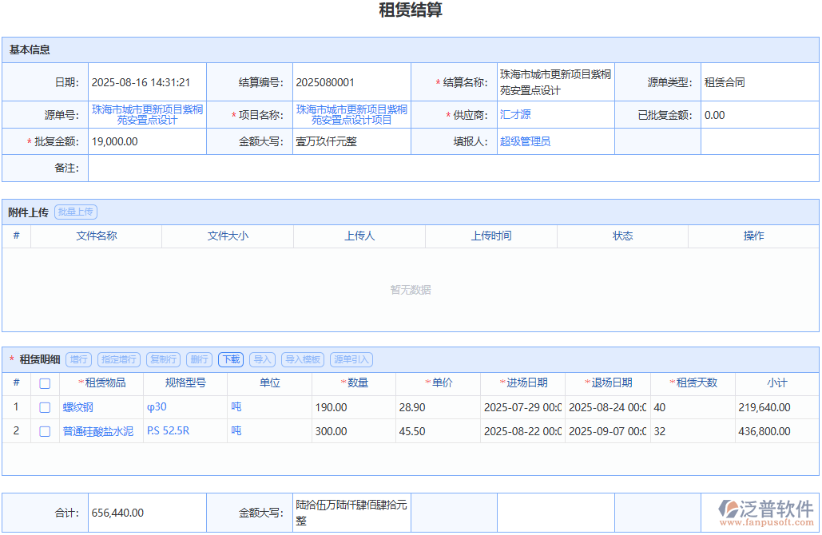Viewport: 822px width, 535px height.
Task: 打开项目名称「珠海市城市更新项目」链接
Action: 352,114
